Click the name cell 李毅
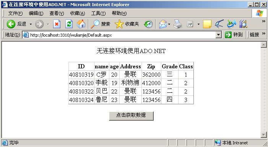Image resolution: width=268 pixels, height=147 pixels. (x=102, y=83)
